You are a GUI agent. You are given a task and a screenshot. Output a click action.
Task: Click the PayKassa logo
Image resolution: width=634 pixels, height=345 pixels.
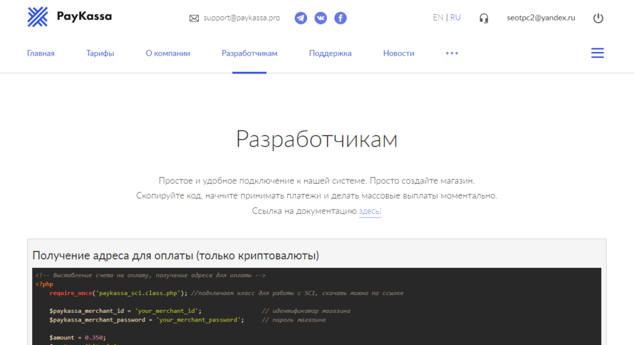click(69, 17)
